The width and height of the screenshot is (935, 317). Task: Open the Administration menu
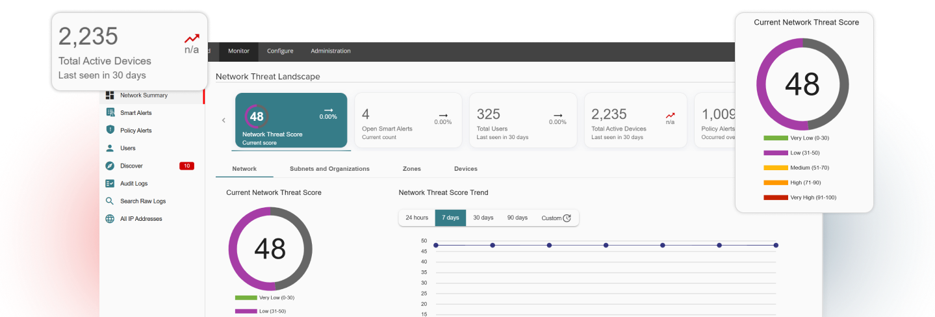[x=330, y=51]
